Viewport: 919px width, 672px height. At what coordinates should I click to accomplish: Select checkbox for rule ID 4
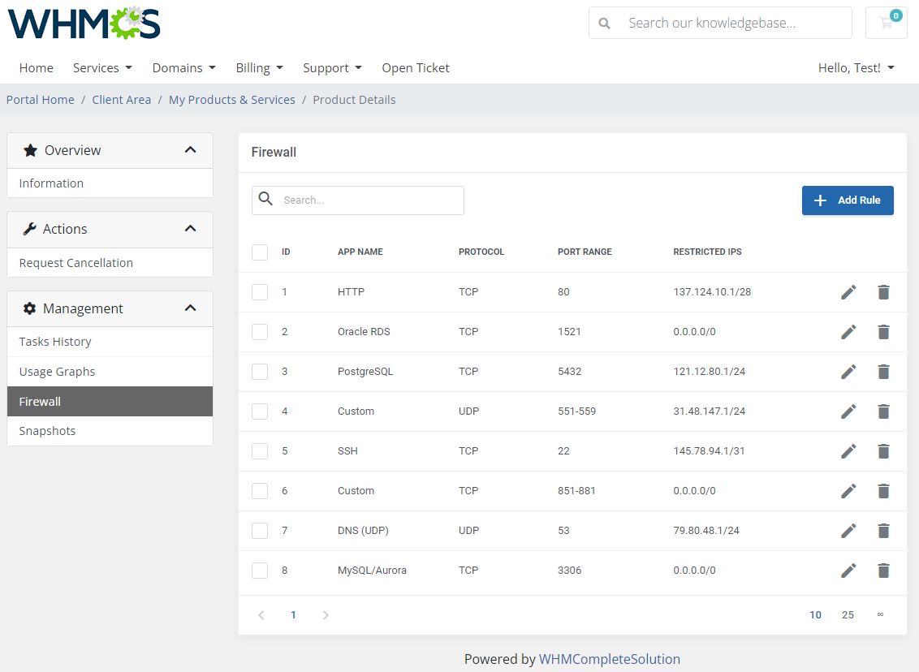[260, 411]
